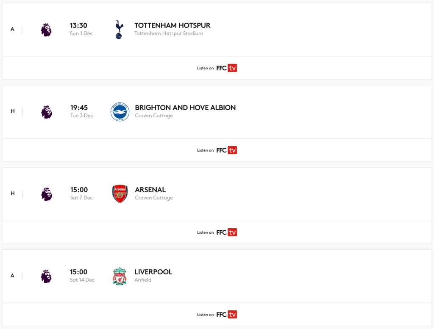Click Premier League logo in Tottenham fixture

point(46,30)
